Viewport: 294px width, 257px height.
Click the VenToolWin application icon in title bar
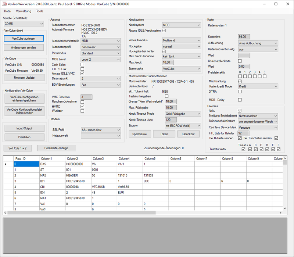tap(4, 4)
